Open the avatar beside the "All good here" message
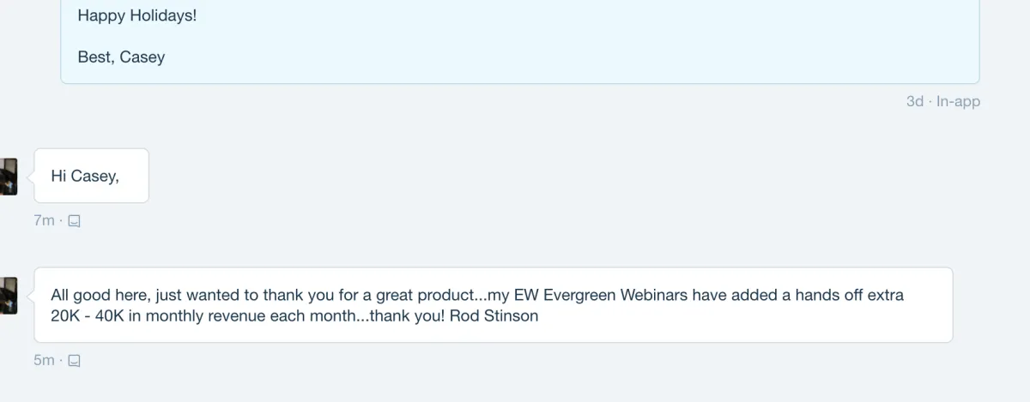 pyautogui.click(x=9, y=296)
